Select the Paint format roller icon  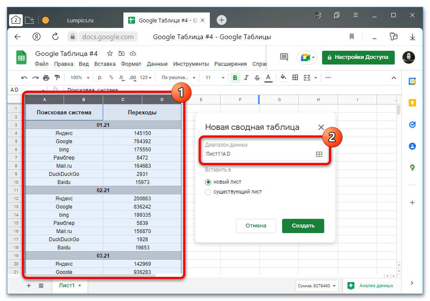[57, 78]
